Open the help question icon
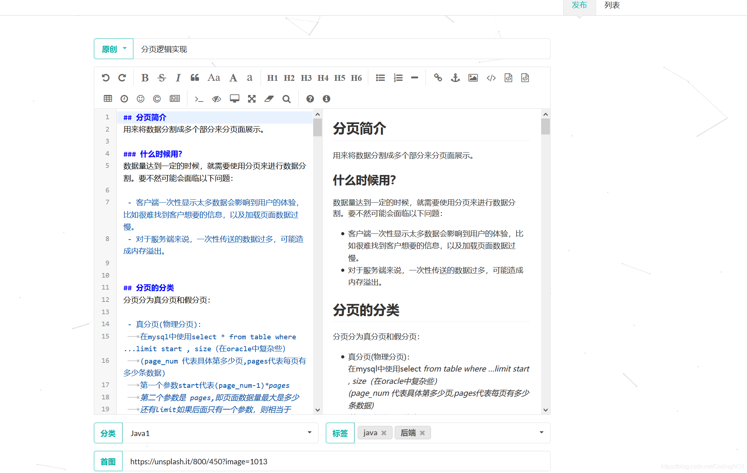 [x=310, y=99]
